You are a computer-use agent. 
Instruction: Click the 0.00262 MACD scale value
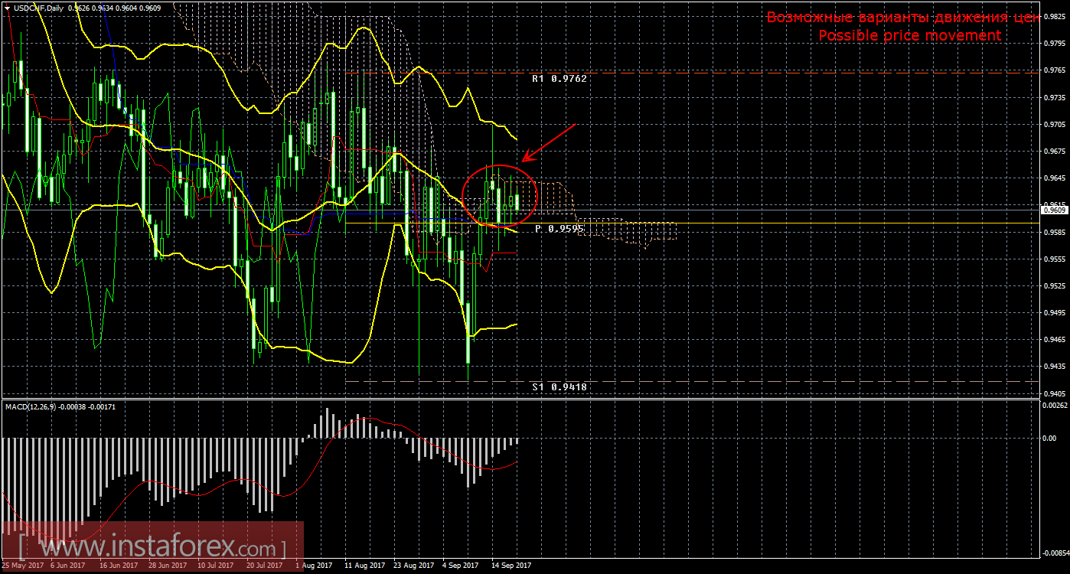[x=1054, y=404]
